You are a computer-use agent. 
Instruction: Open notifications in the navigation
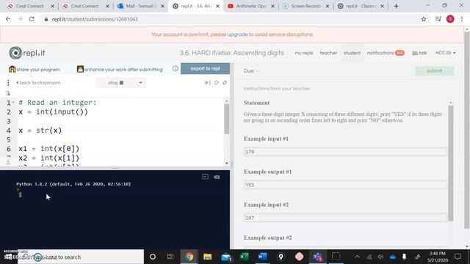(386, 53)
